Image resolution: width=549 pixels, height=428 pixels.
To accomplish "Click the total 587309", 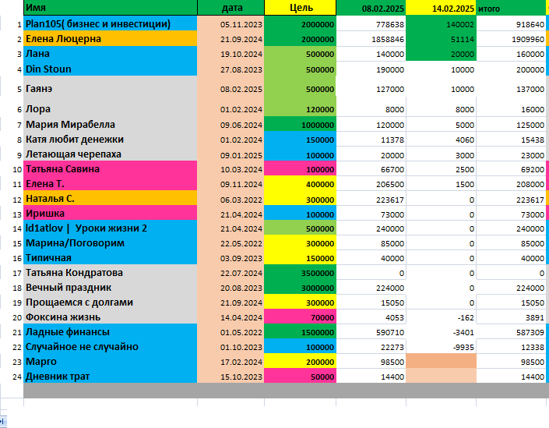I will (511, 331).
